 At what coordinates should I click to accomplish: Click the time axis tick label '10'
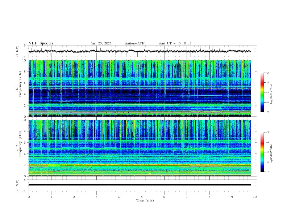[x=255, y=197]
